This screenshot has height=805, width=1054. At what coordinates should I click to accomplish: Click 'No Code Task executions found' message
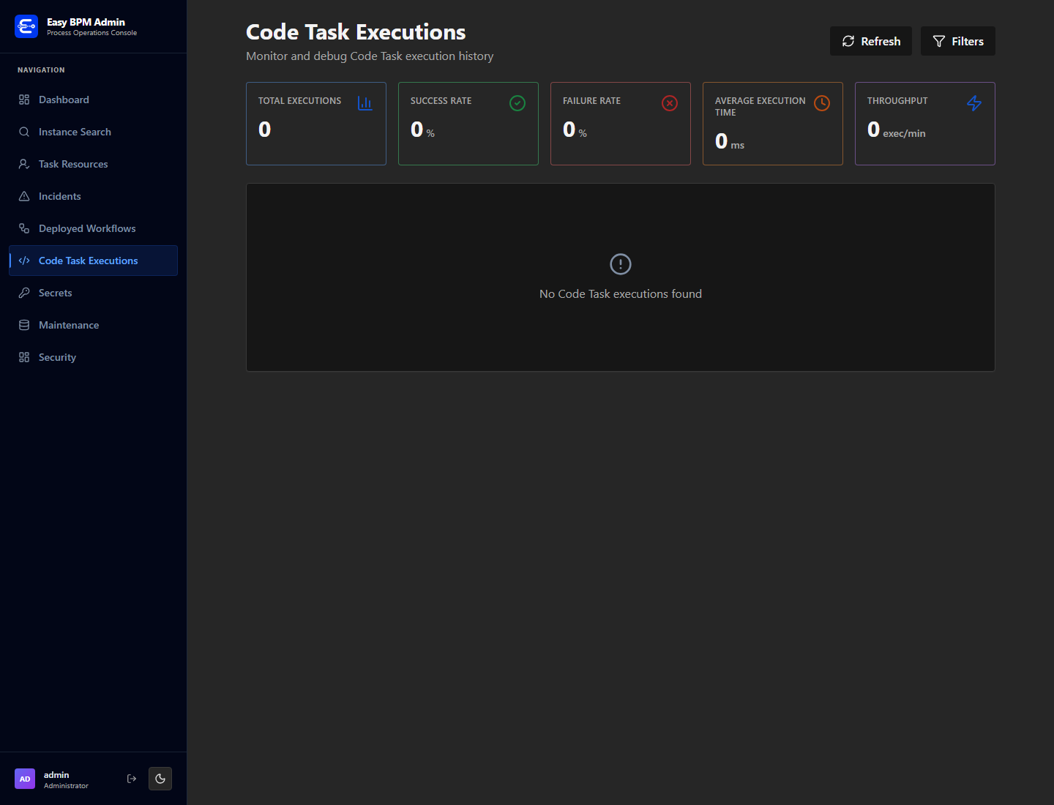tap(621, 293)
